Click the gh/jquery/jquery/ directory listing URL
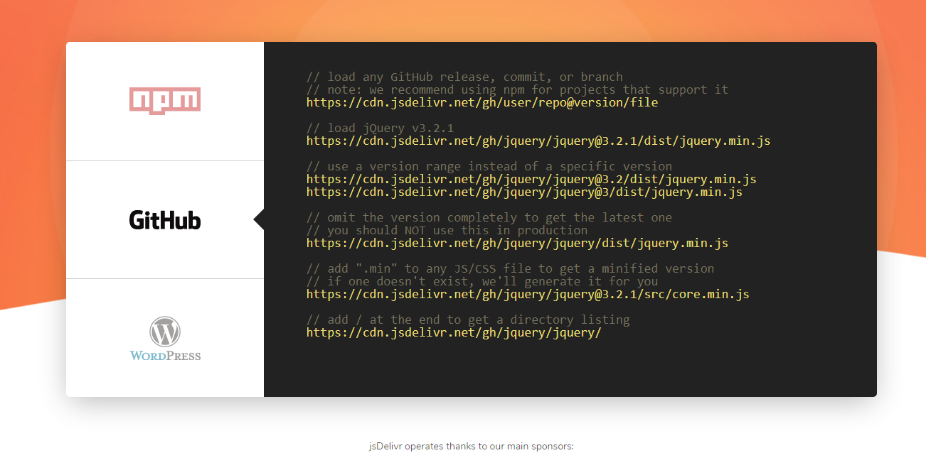Image resolution: width=926 pixels, height=453 pixels. pyautogui.click(x=454, y=332)
